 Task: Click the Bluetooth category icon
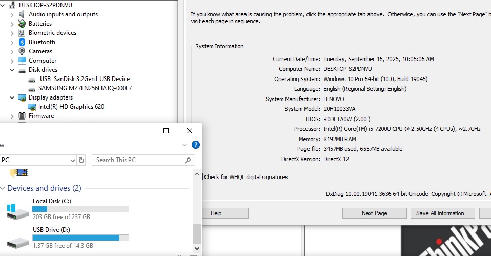pos(22,42)
